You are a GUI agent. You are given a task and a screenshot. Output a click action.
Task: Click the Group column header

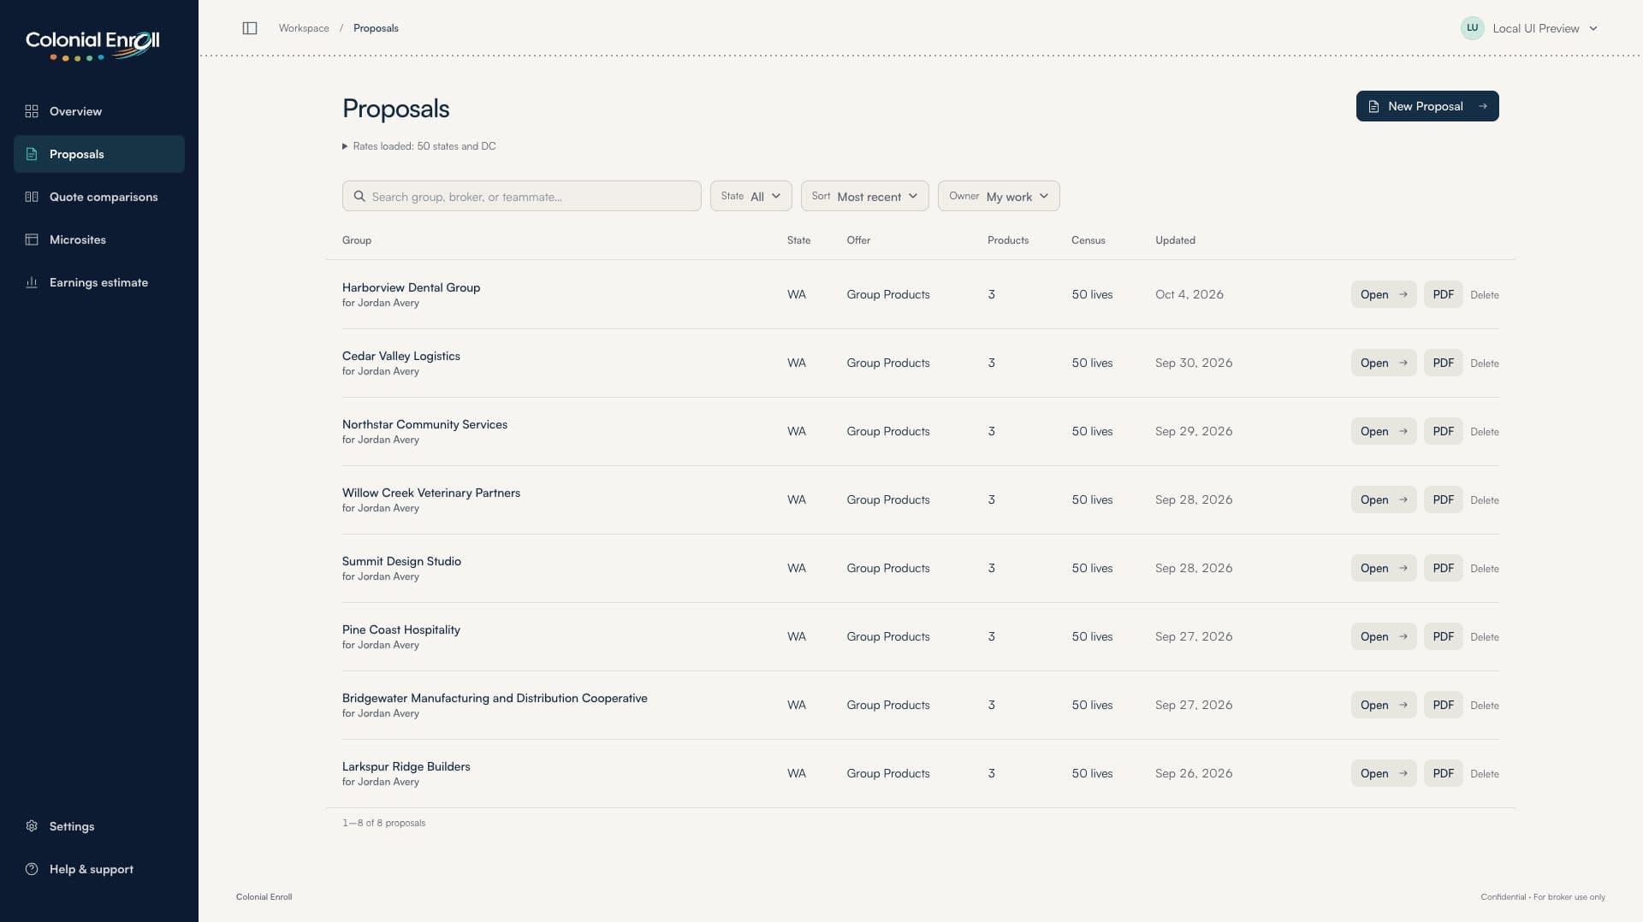pos(357,240)
